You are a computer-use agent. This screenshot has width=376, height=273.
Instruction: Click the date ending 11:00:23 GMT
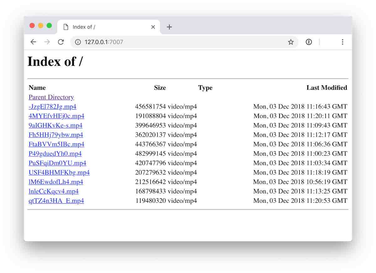pos(300,154)
